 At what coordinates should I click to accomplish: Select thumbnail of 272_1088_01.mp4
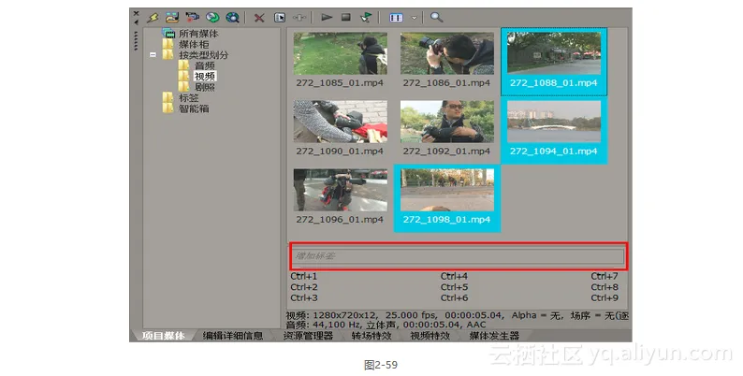553,52
